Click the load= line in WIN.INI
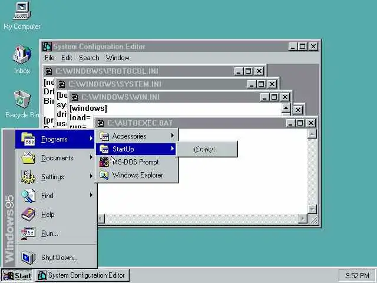 pyautogui.click(x=80, y=118)
